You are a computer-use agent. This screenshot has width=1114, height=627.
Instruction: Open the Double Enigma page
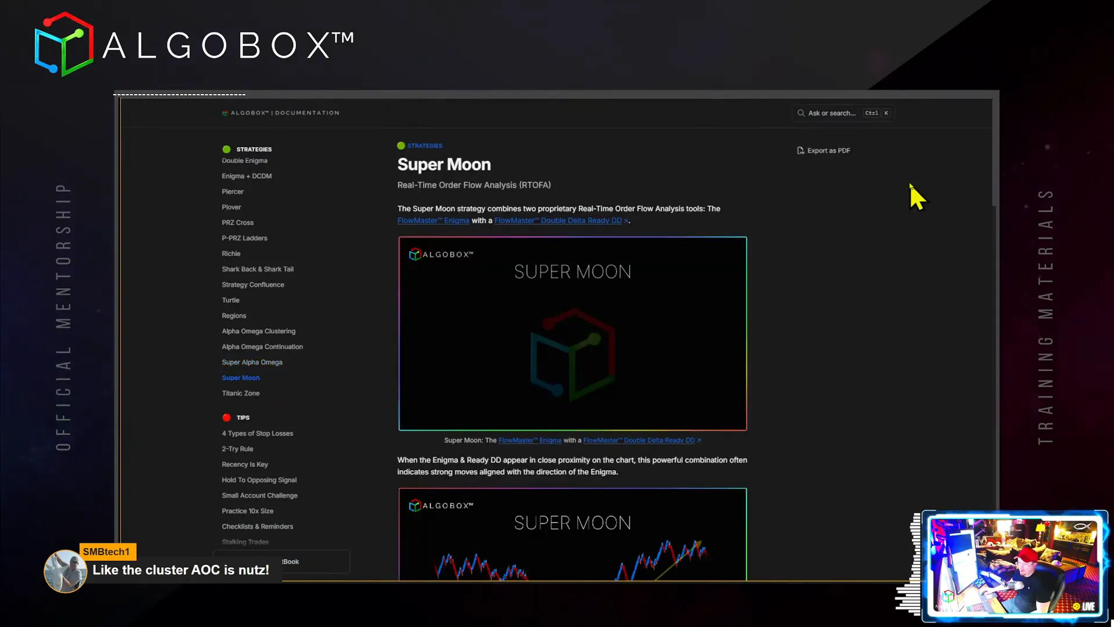tap(244, 161)
